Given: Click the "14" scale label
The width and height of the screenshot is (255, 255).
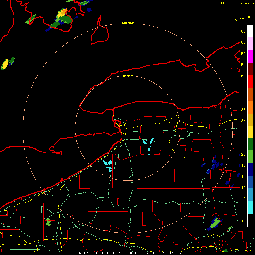Looking at the screenshot, I should [243, 177].
